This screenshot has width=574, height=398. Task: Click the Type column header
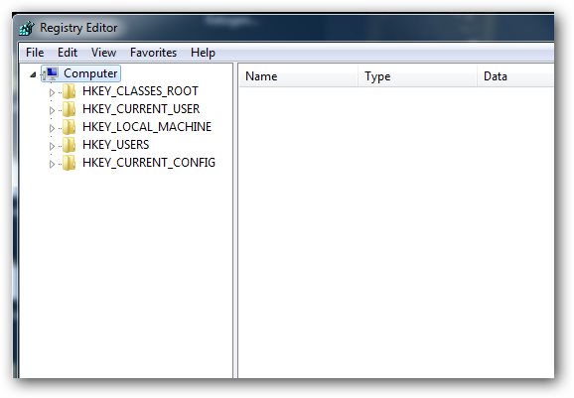click(x=418, y=76)
